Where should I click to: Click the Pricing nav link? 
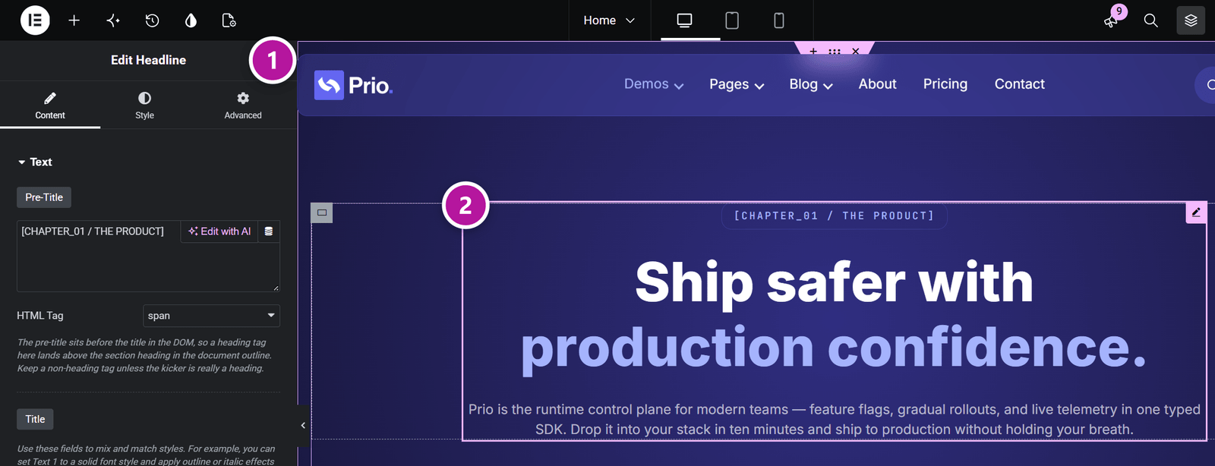945,84
